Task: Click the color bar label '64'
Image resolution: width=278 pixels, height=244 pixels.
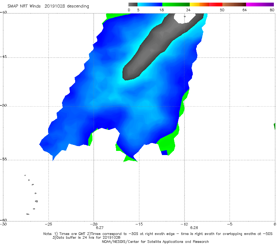Action: tap(245, 10)
